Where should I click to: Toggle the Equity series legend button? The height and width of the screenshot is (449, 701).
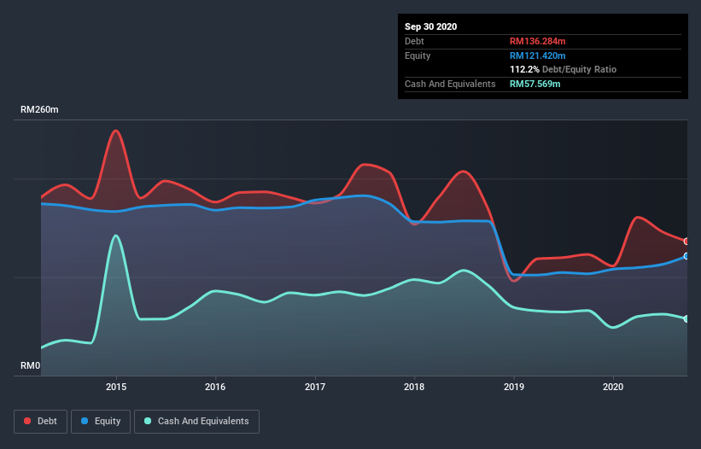point(101,422)
